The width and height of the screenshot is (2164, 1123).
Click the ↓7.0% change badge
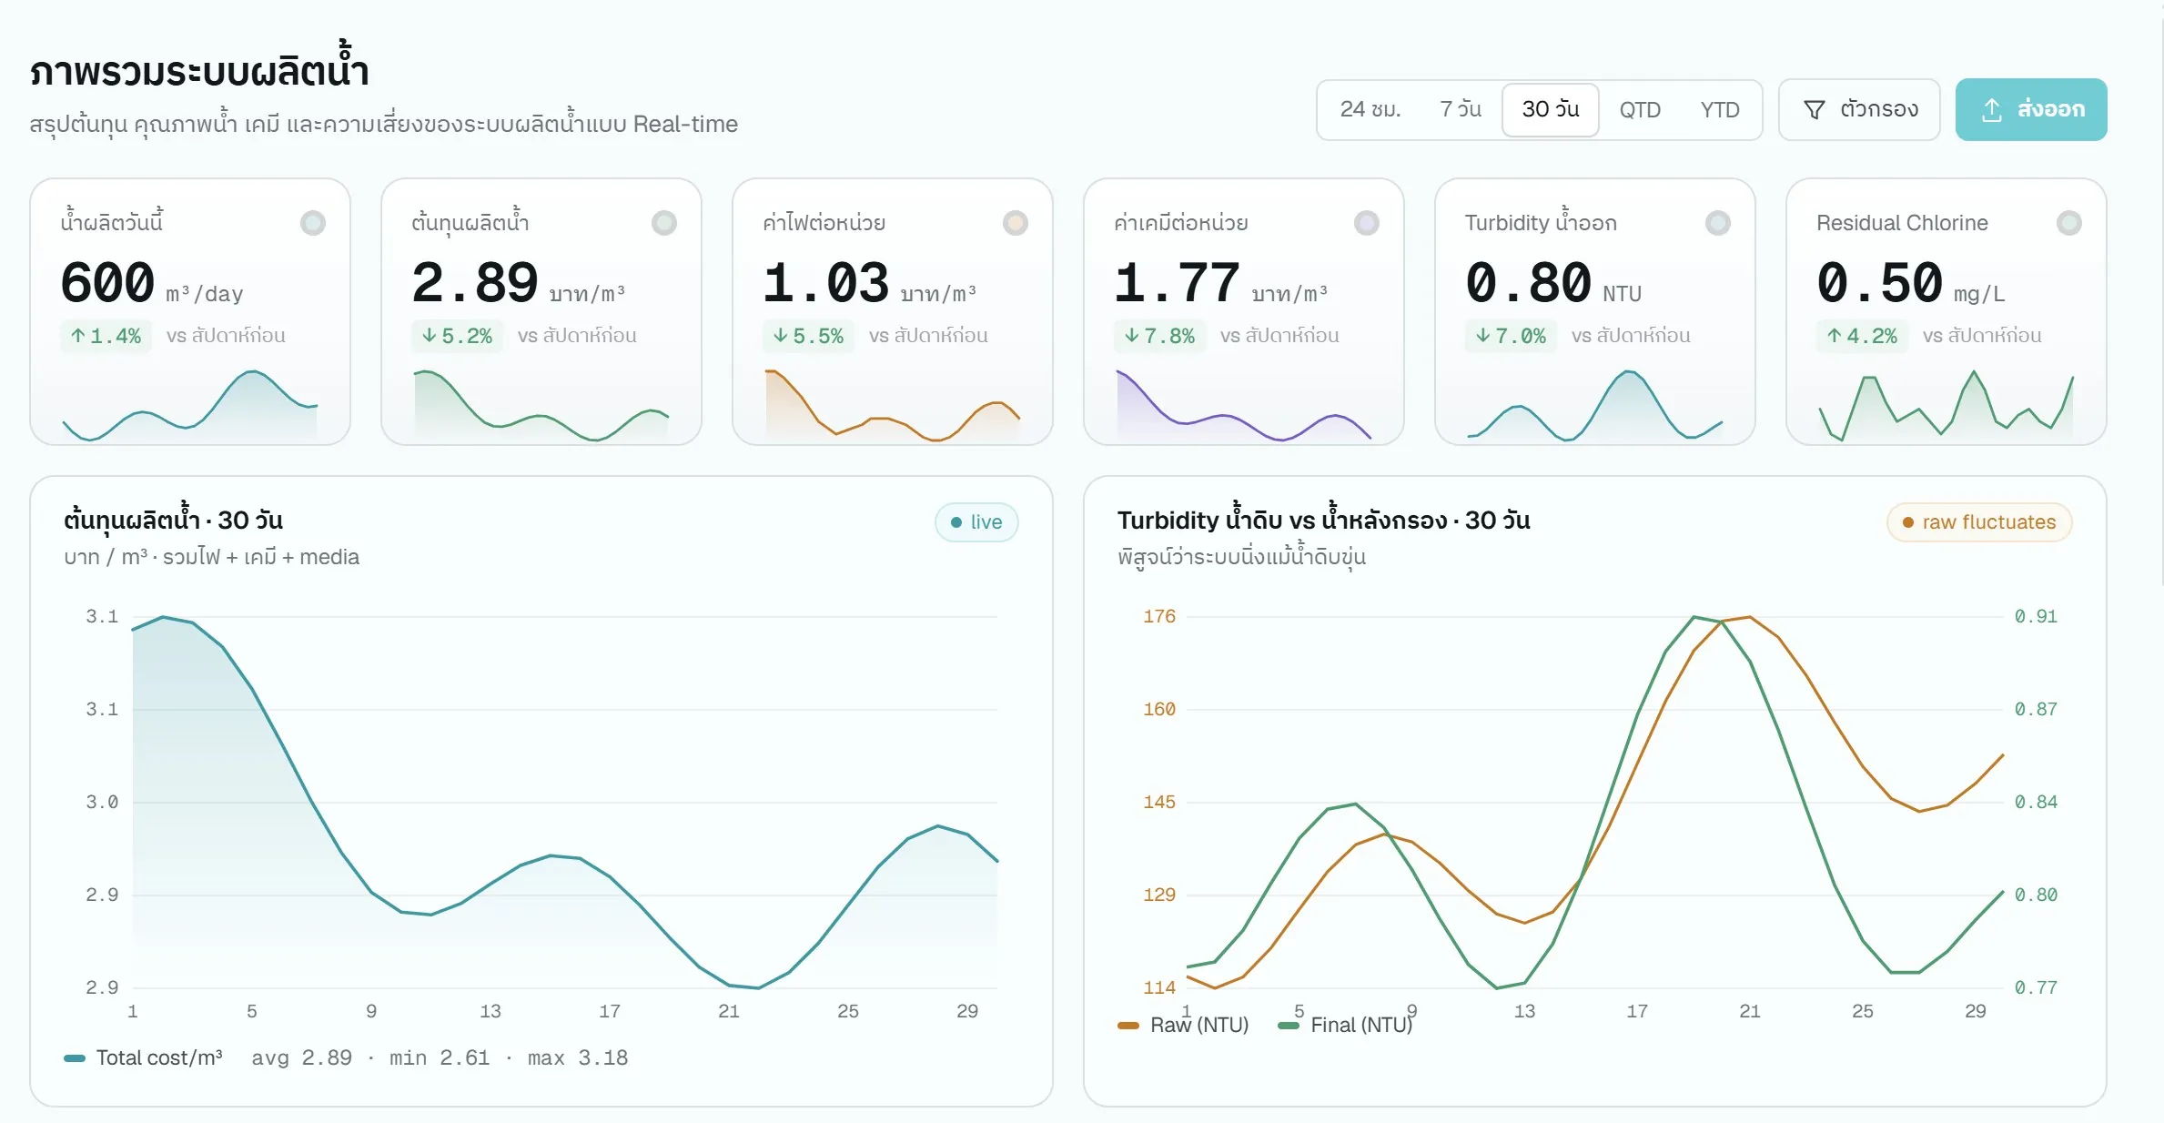pos(1512,336)
